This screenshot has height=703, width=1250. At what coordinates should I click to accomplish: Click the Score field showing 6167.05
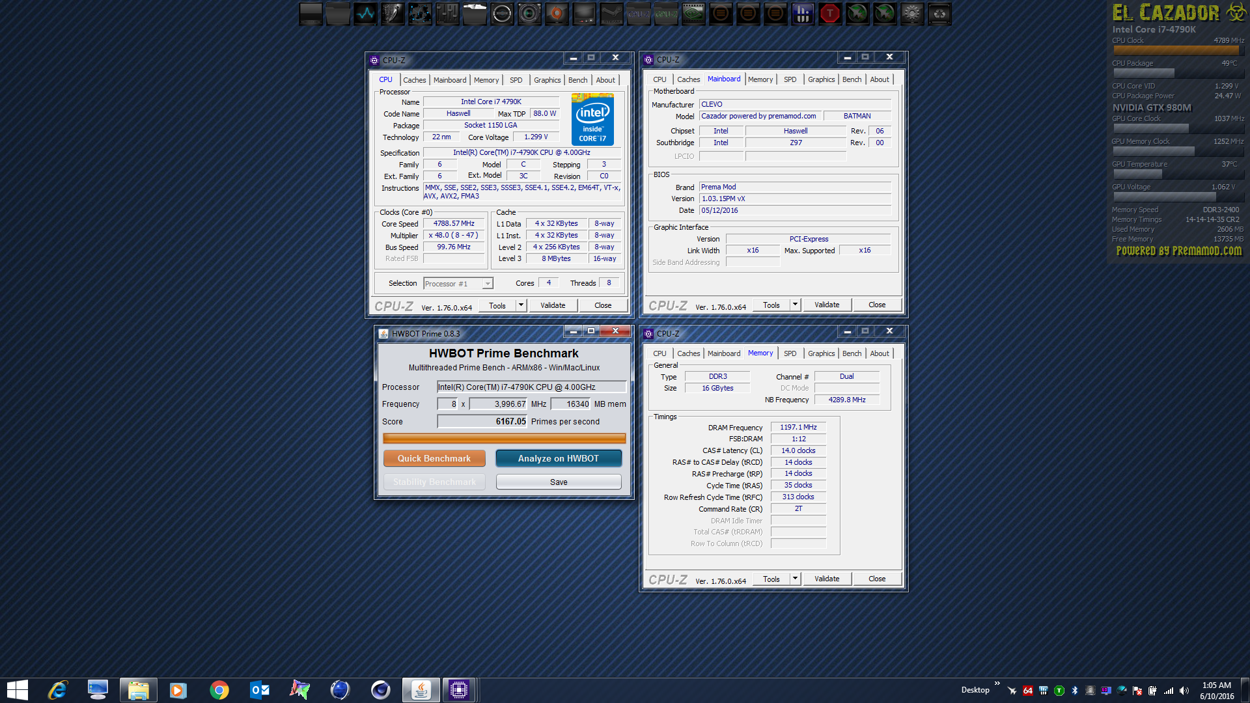click(482, 422)
